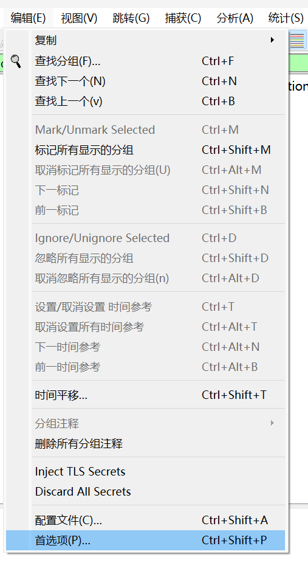Open the 捕获(C) menu
This screenshot has width=308, height=571.
(183, 18)
